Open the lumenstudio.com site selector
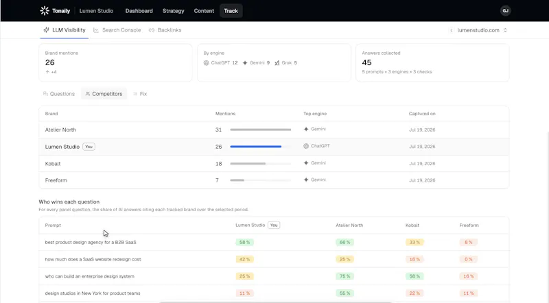The width and height of the screenshot is (549, 303). (478, 30)
